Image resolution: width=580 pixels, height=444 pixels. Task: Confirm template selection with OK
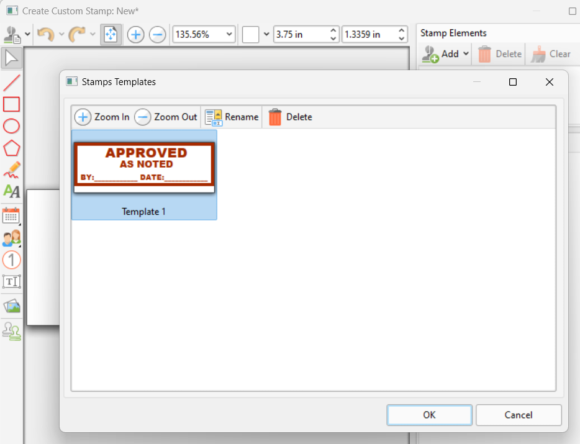tap(429, 415)
